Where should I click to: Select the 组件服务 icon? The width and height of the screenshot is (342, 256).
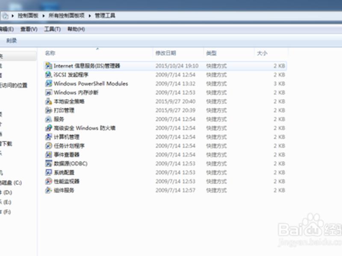pos(48,190)
